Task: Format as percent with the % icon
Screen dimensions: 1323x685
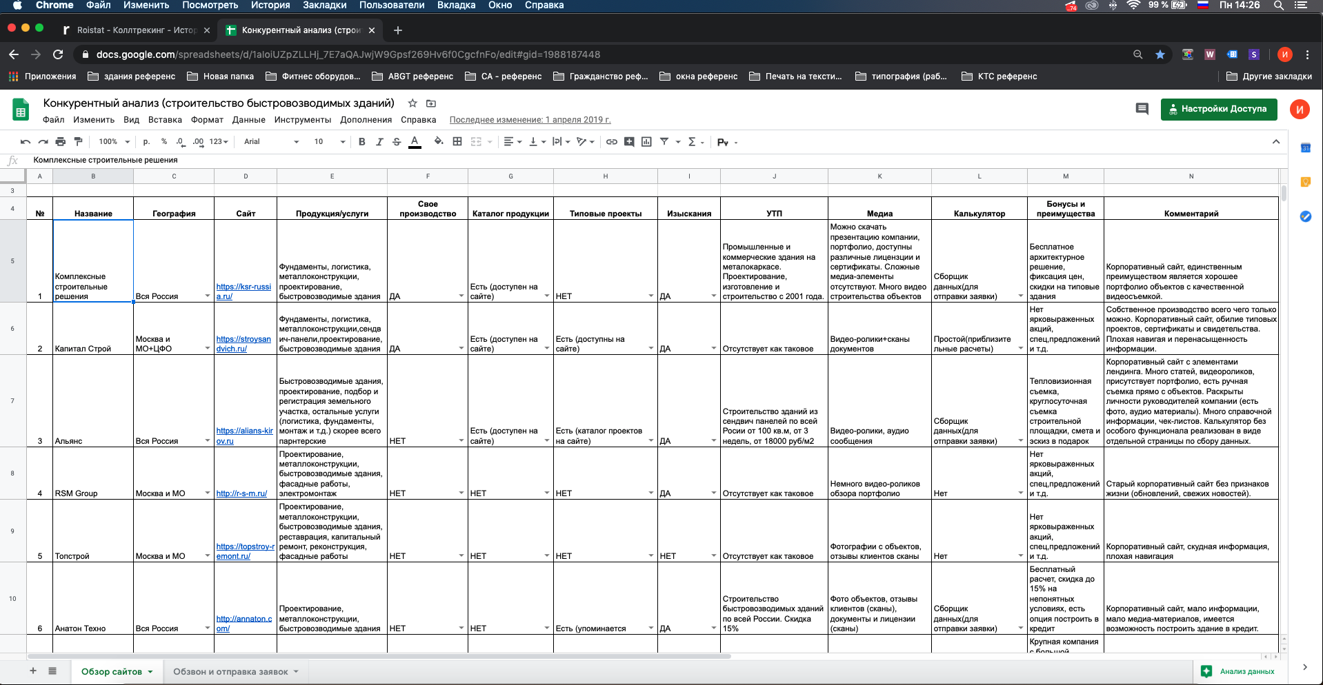Action: point(164,142)
